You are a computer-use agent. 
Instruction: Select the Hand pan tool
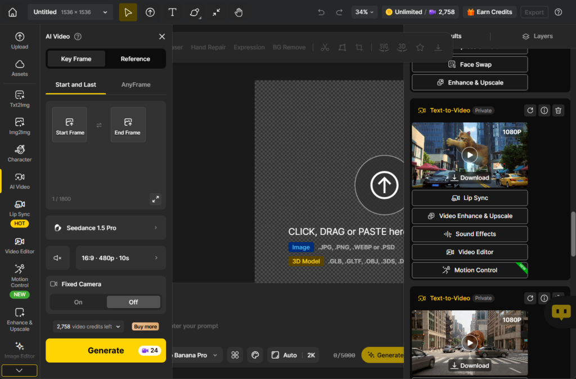(238, 12)
